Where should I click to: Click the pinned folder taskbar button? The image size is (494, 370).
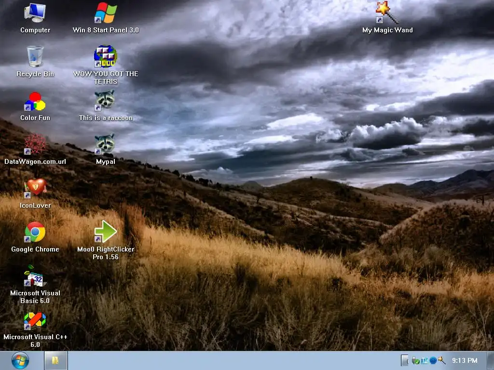[x=56, y=360]
